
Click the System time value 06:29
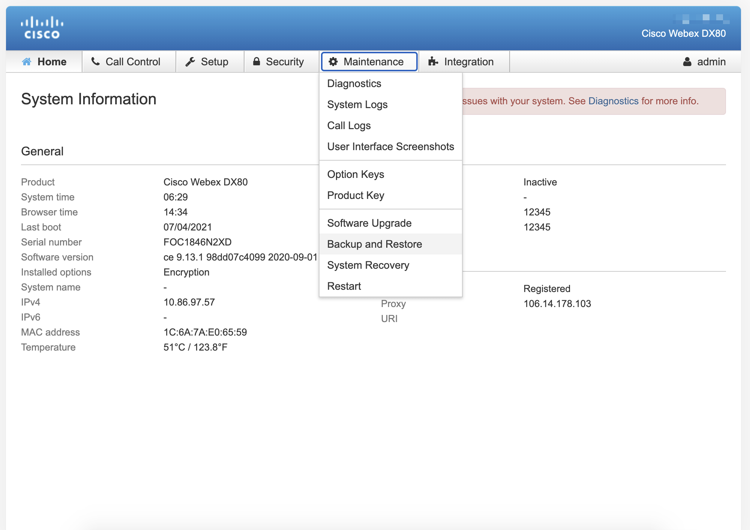[x=175, y=197]
